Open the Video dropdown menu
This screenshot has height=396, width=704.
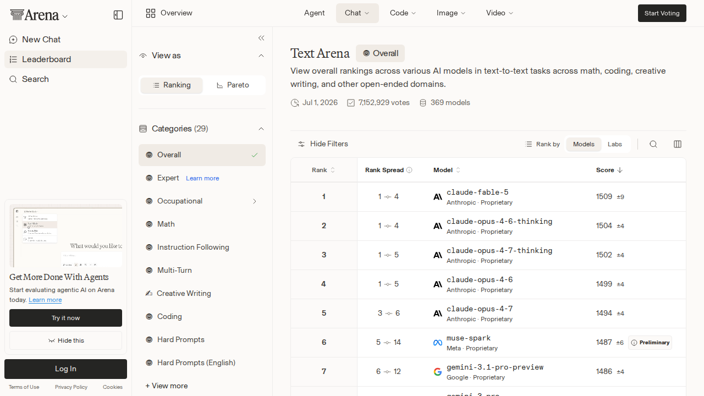(499, 13)
